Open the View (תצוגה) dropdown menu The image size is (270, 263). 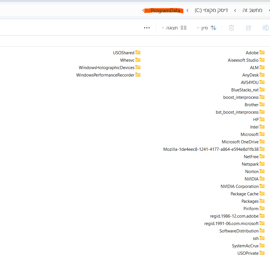pos(174,28)
